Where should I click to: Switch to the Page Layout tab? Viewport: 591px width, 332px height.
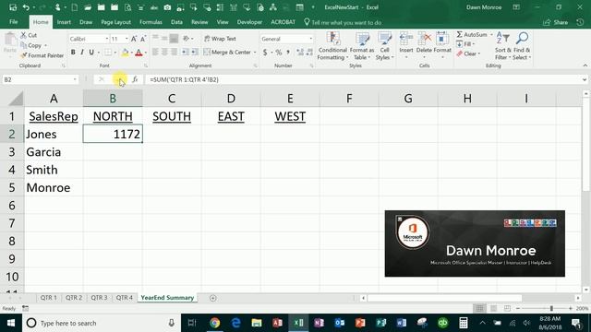tap(115, 22)
